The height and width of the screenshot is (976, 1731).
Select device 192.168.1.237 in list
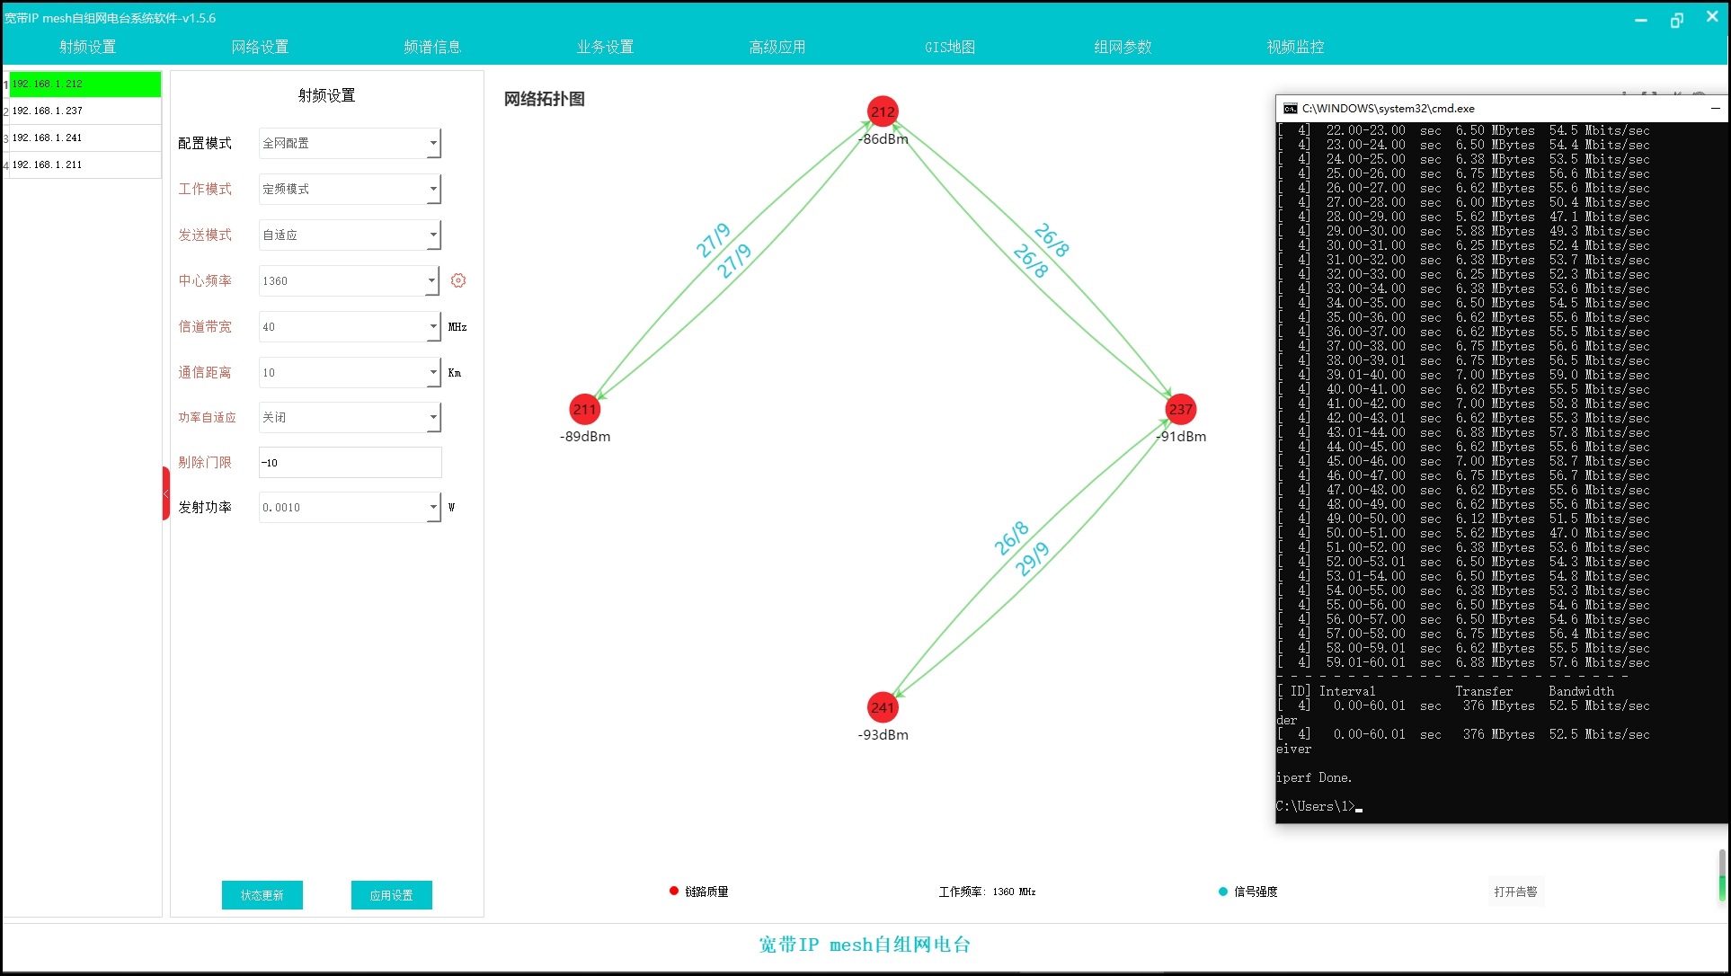(x=84, y=111)
